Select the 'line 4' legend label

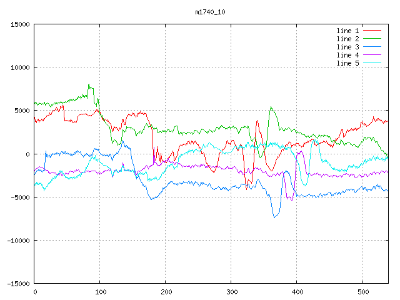348,55
